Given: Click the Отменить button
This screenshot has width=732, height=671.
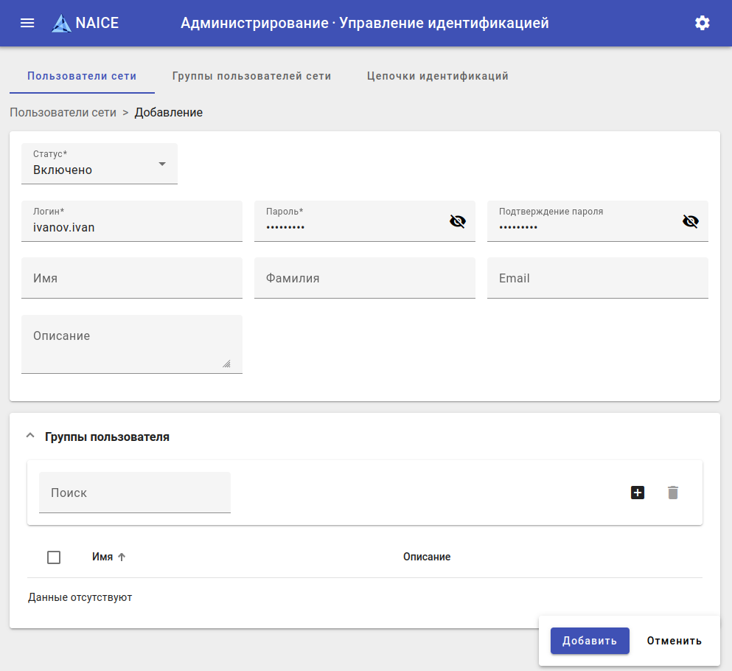Looking at the screenshot, I should click(x=674, y=641).
